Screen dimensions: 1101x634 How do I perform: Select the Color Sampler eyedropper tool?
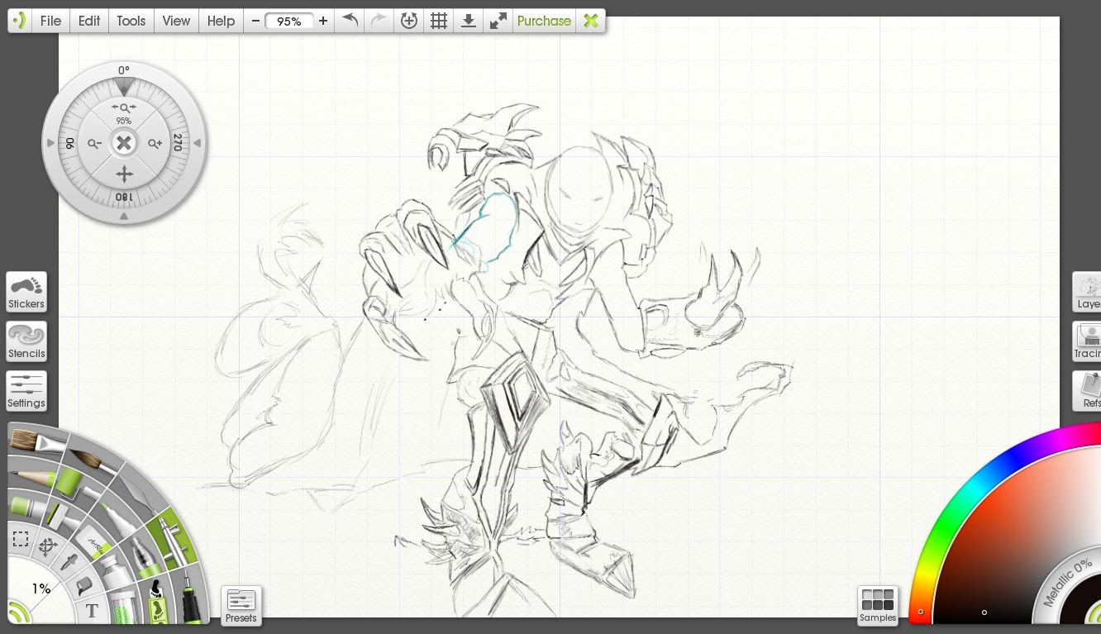[x=69, y=562]
